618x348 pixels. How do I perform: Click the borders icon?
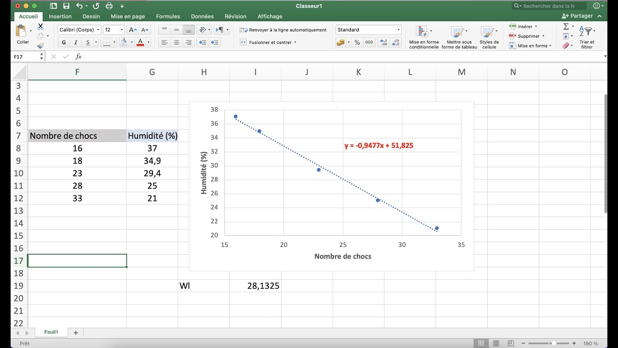click(107, 42)
